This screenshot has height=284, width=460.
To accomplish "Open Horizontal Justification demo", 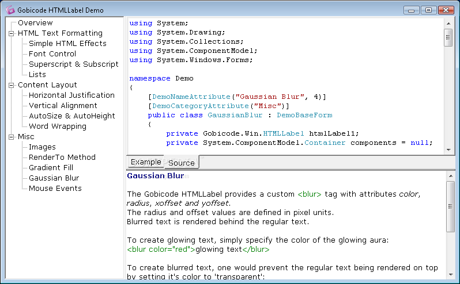I will pyautogui.click(x=71, y=95).
